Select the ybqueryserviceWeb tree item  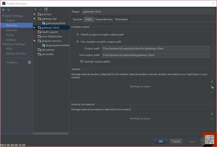(x=58, y=45)
